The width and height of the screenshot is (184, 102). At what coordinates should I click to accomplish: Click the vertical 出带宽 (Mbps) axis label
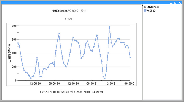coord(9,53)
